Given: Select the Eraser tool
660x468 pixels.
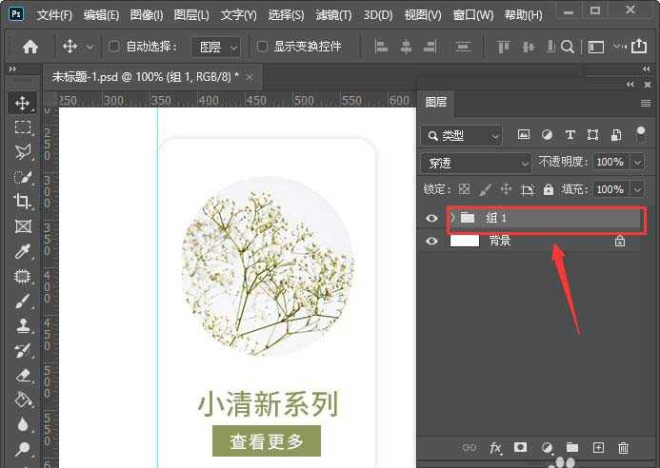Looking at the screenshot, I should tap(23, 376).
